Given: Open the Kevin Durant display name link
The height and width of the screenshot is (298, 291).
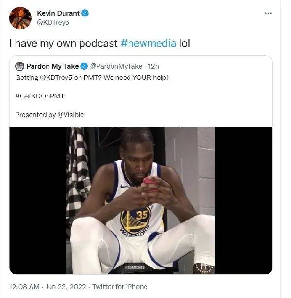Looking at the screenshot, I should point(58,14).
